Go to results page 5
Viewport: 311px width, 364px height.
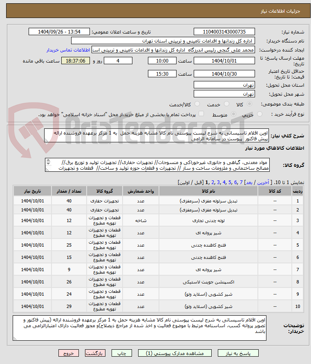pos(230,182)
